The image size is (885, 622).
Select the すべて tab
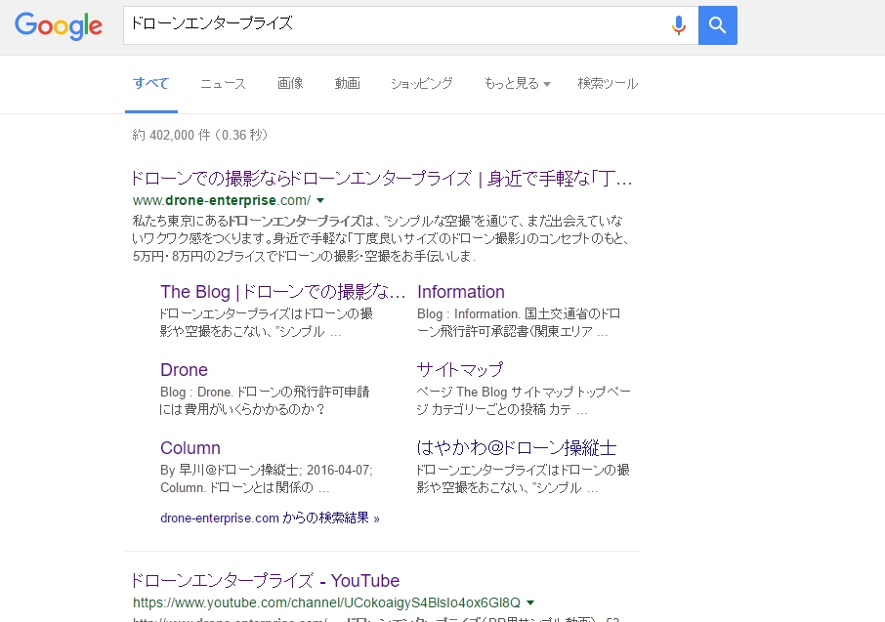pos(150,84)
